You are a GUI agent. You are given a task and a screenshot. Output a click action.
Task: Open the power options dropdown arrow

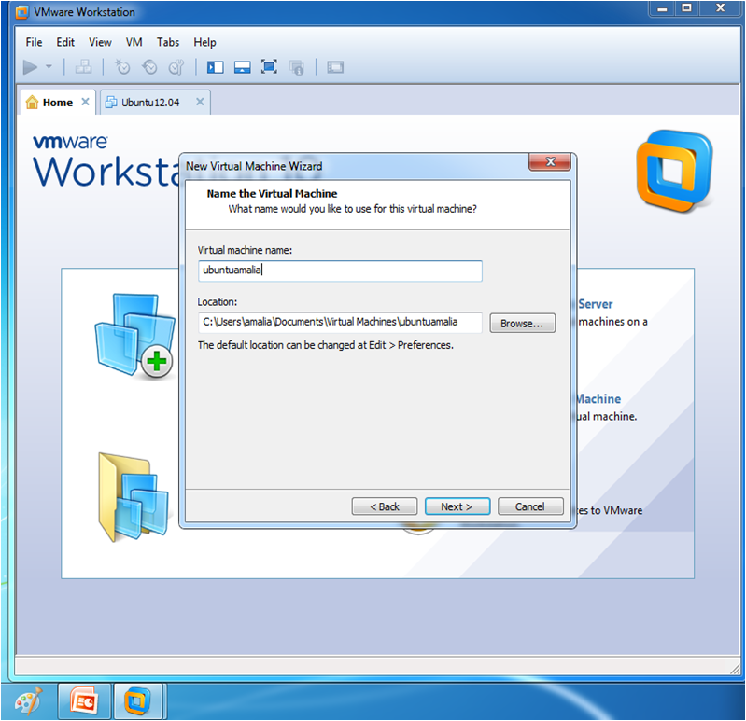coord(49,67)
